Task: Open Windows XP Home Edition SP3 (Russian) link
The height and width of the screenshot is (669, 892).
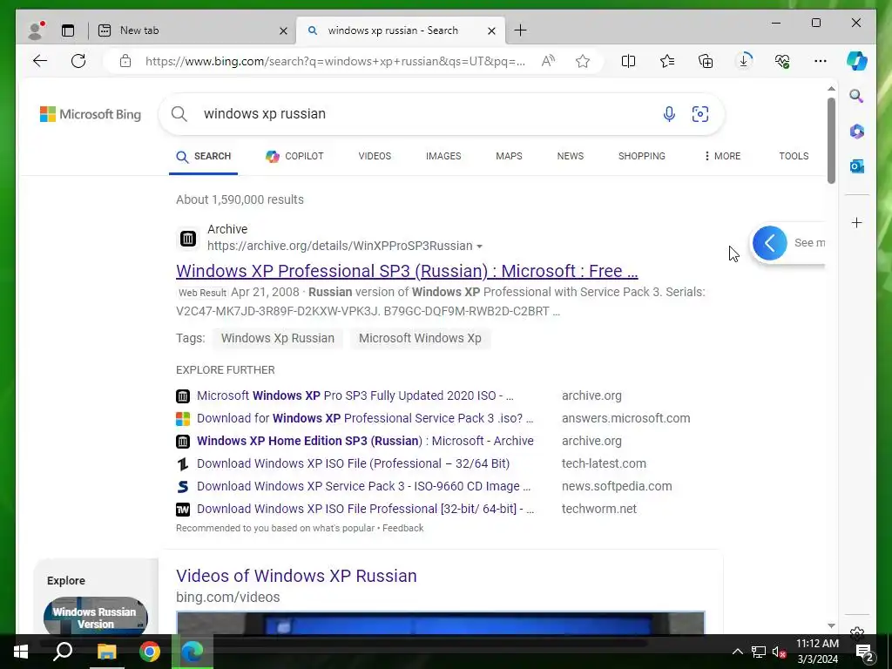Action: click(365, 442)
